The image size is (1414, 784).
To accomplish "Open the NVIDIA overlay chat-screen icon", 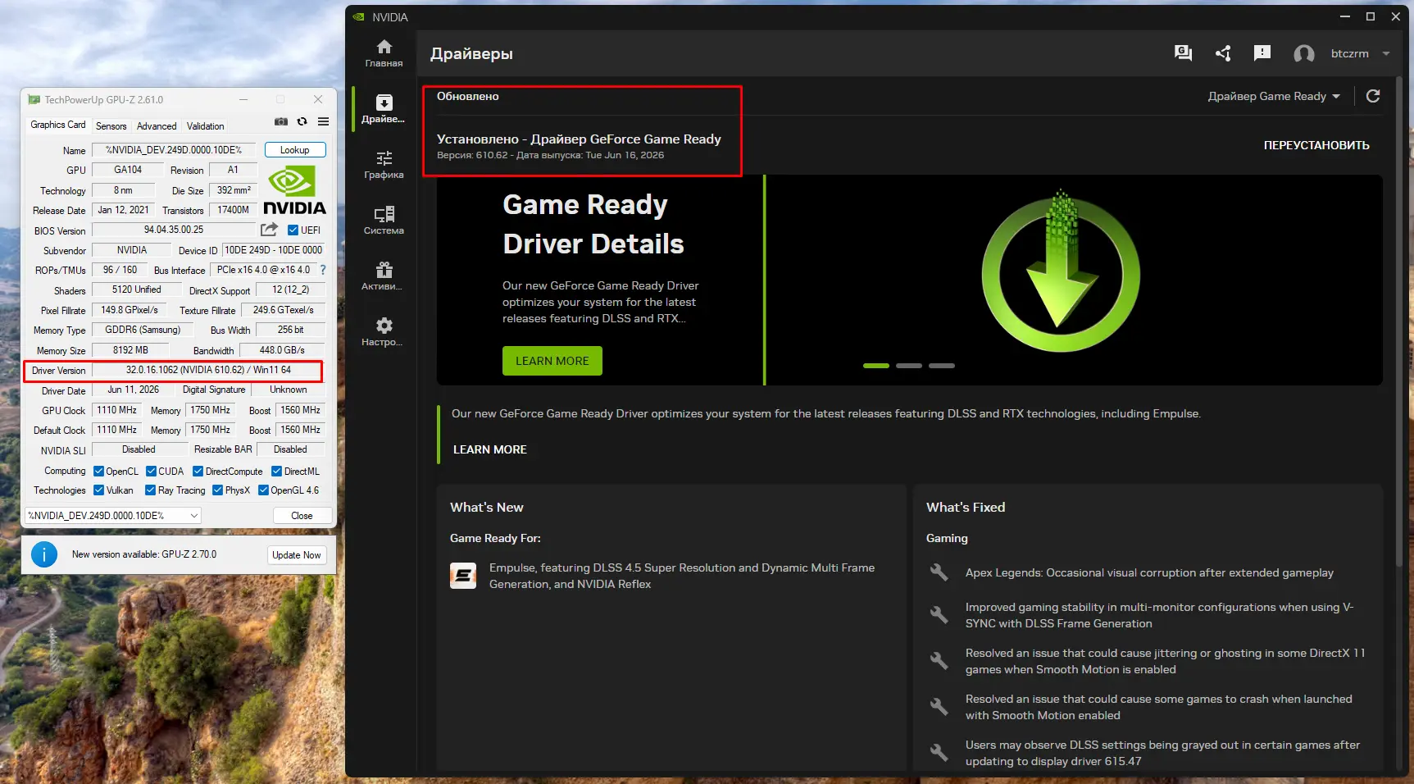I will tap(1183, 53).
